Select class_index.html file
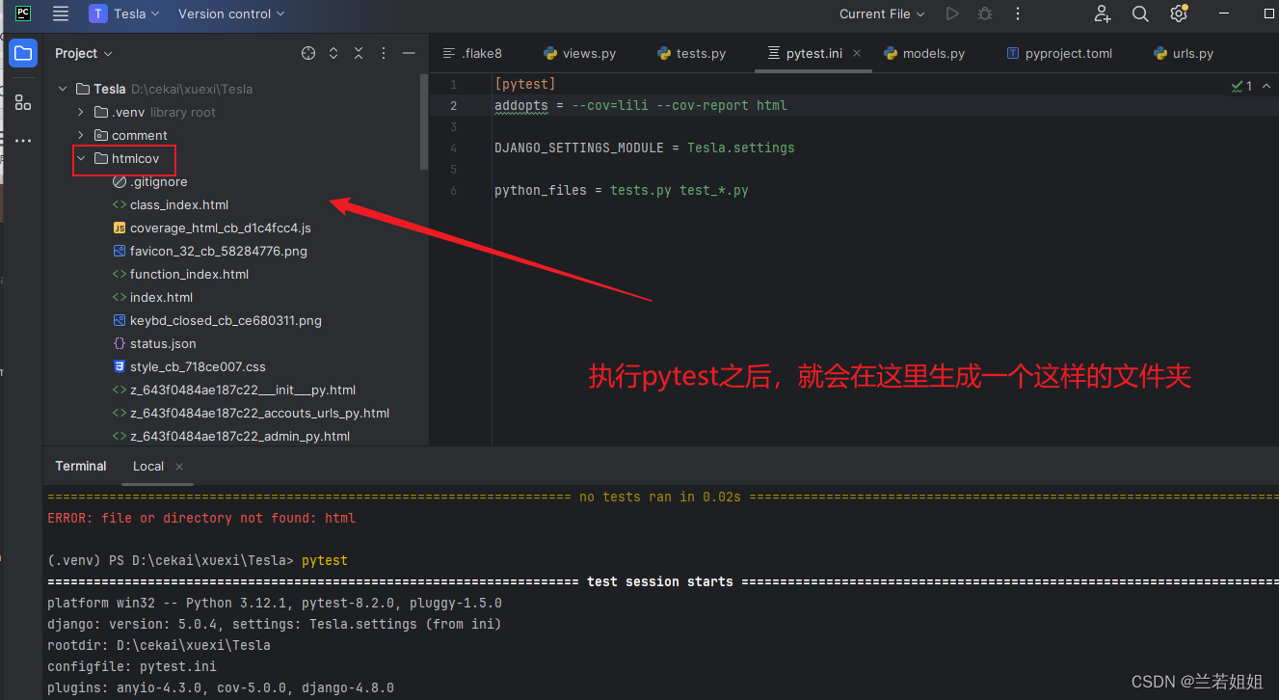This screenshot has width=1279, height=700. coord(179,204)
